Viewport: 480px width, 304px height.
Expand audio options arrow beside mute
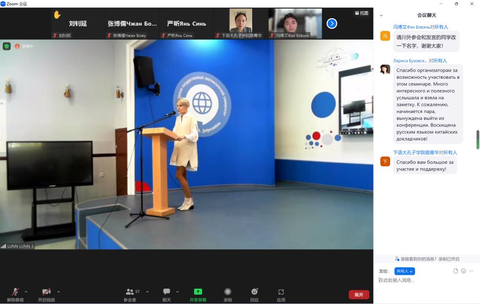[26, 291]
